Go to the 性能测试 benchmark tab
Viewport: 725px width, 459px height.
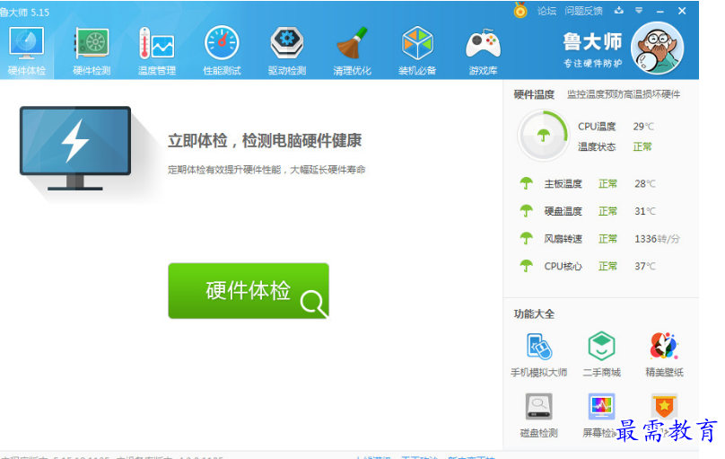point(222,51)
